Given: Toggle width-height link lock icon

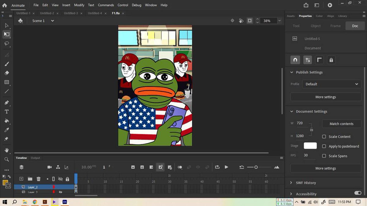Looking at the screenshot, I should coord(311,130).
